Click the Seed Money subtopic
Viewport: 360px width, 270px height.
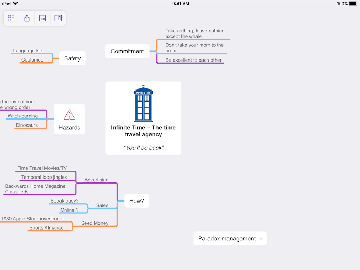(95, 223)
